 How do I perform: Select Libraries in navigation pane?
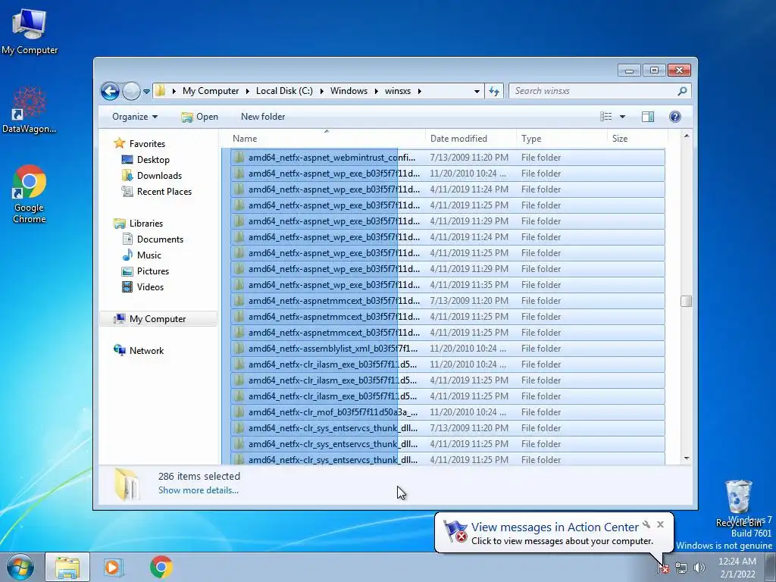click(146, 224)
